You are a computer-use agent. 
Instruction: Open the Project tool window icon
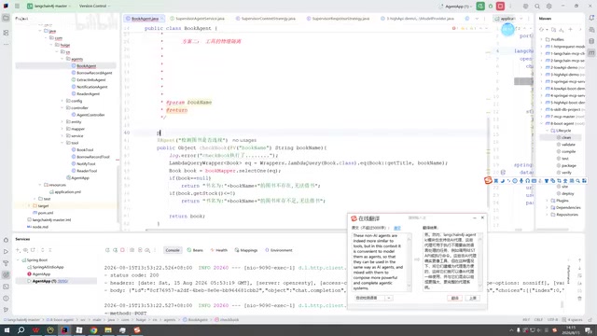6,19
